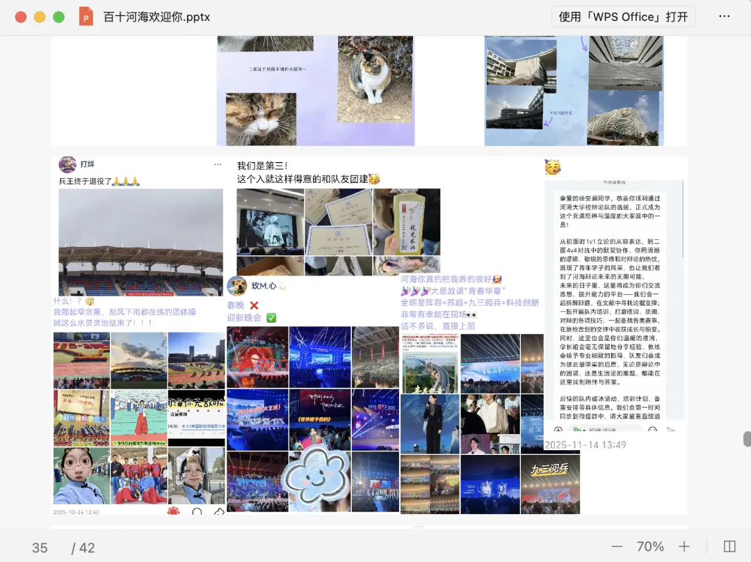Click the 打烊 user avatar
751x562 pixels.
[x=67, y=164]
